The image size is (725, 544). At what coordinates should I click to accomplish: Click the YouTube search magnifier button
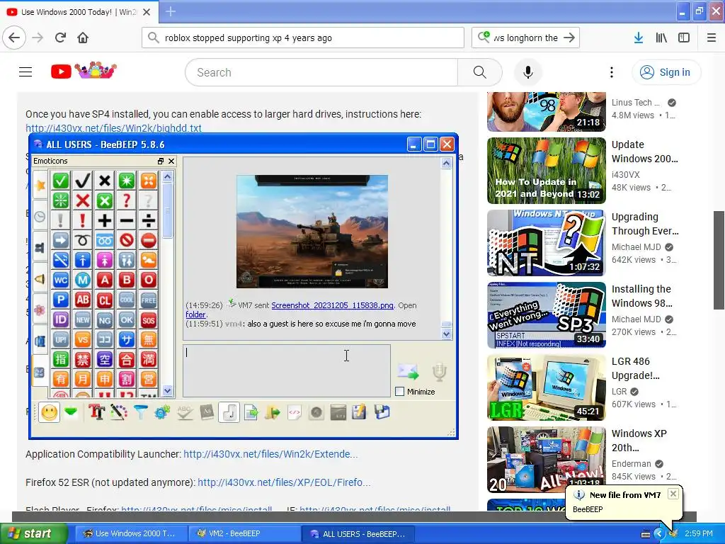tap(480, 72)
